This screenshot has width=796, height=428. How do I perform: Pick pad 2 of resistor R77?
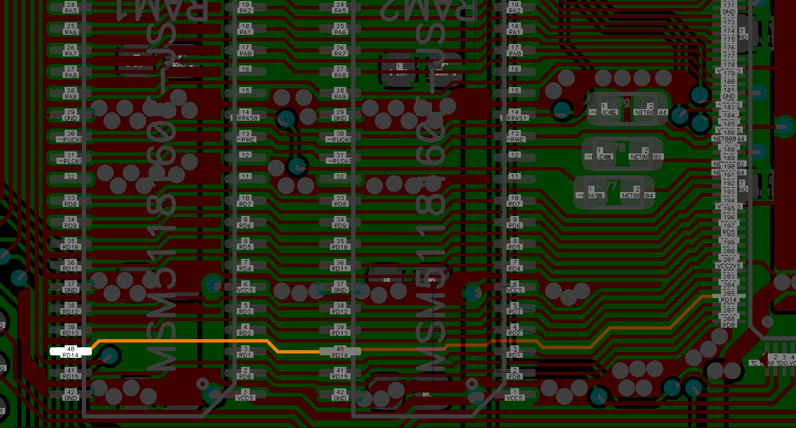click(637, 193)
